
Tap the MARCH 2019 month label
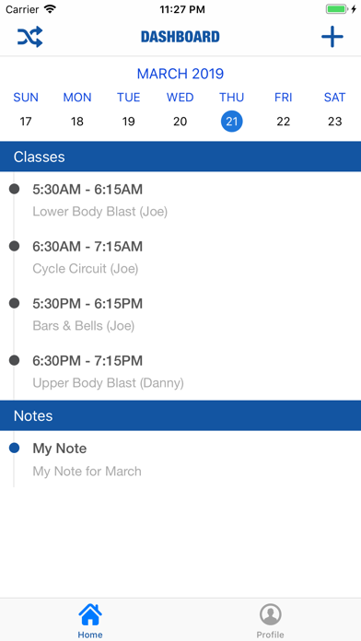[180, 74]
